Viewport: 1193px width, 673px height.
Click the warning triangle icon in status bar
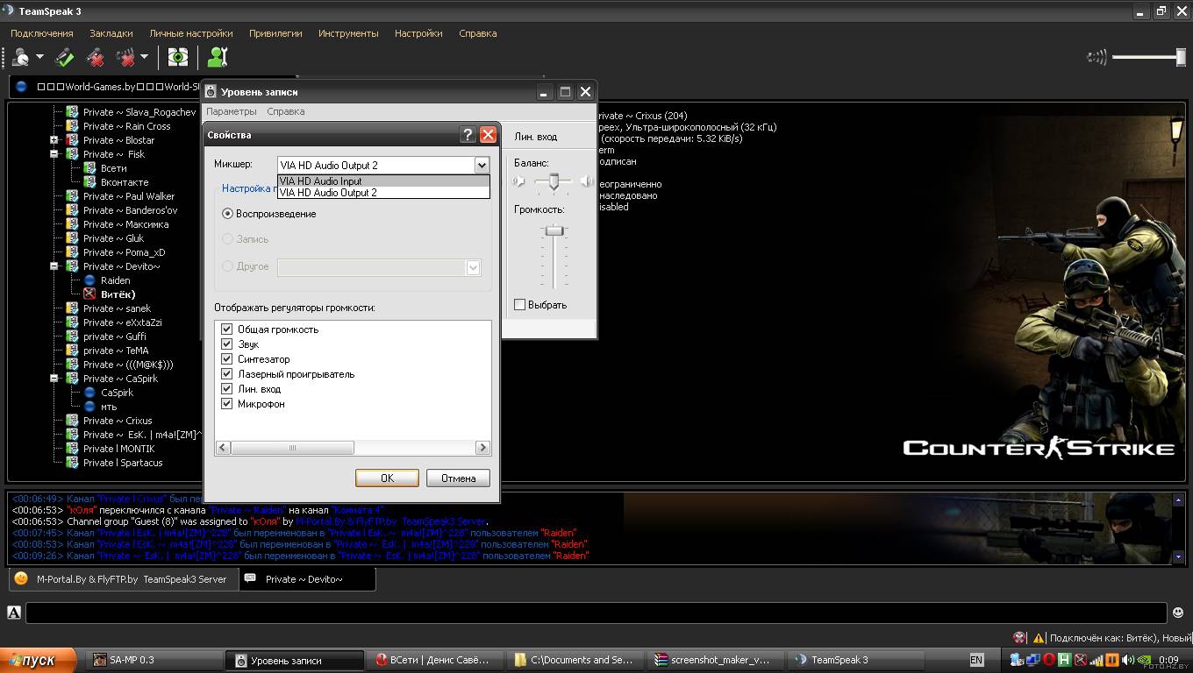[1039, 638]
